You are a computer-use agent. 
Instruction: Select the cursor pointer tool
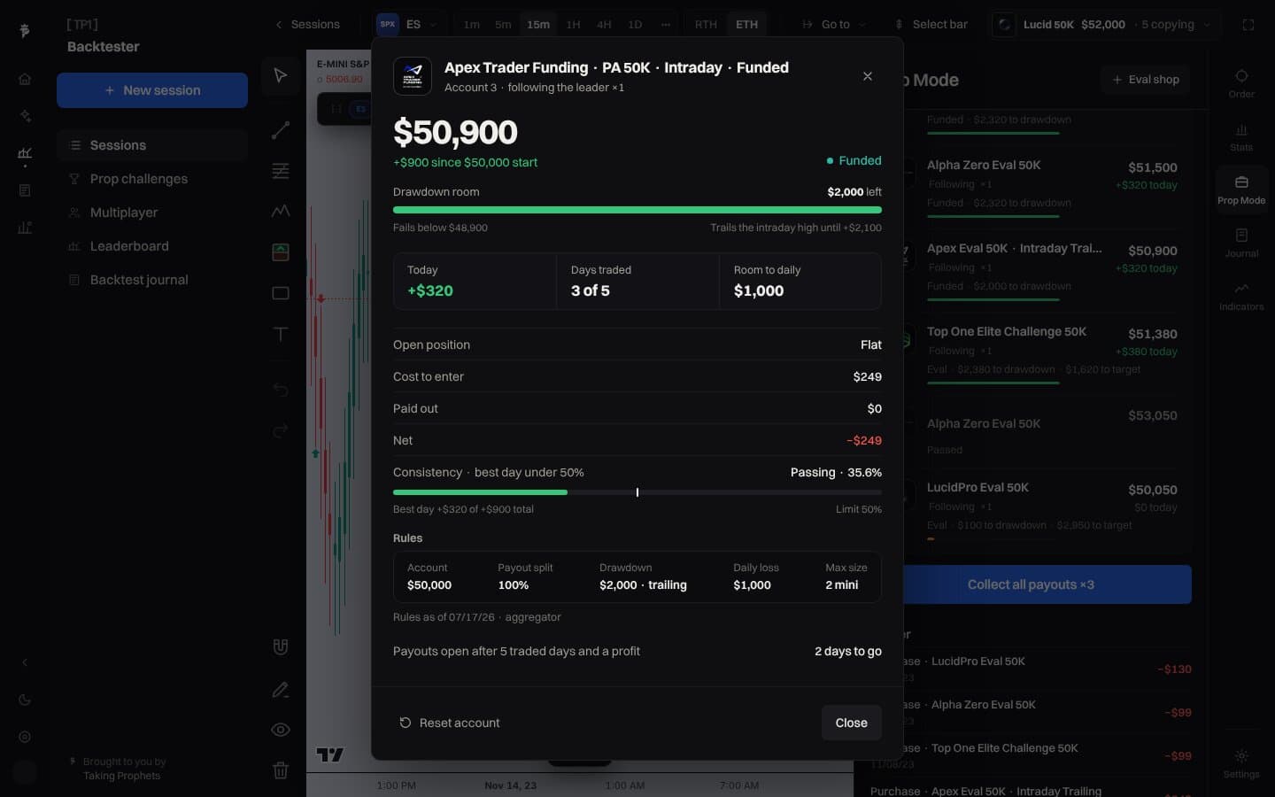(281, 76)
